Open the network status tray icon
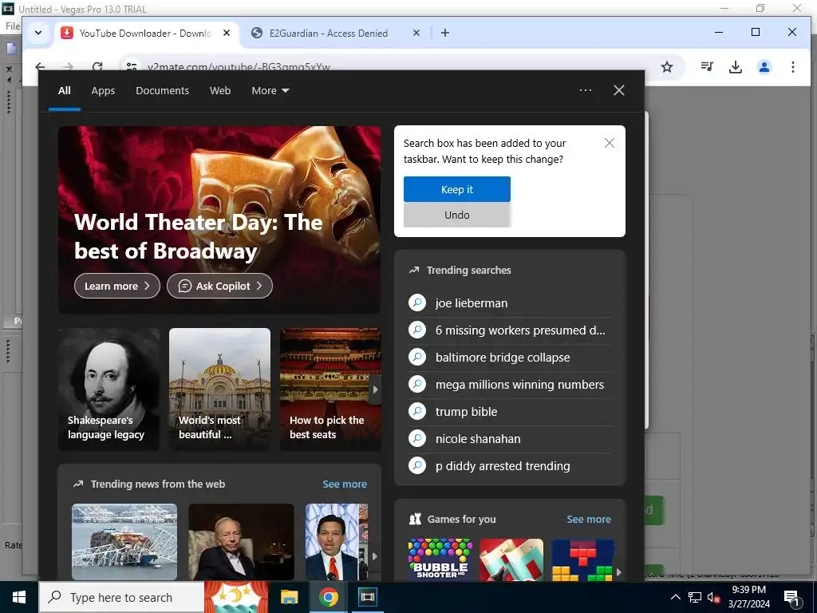 (x=695, y=597)
